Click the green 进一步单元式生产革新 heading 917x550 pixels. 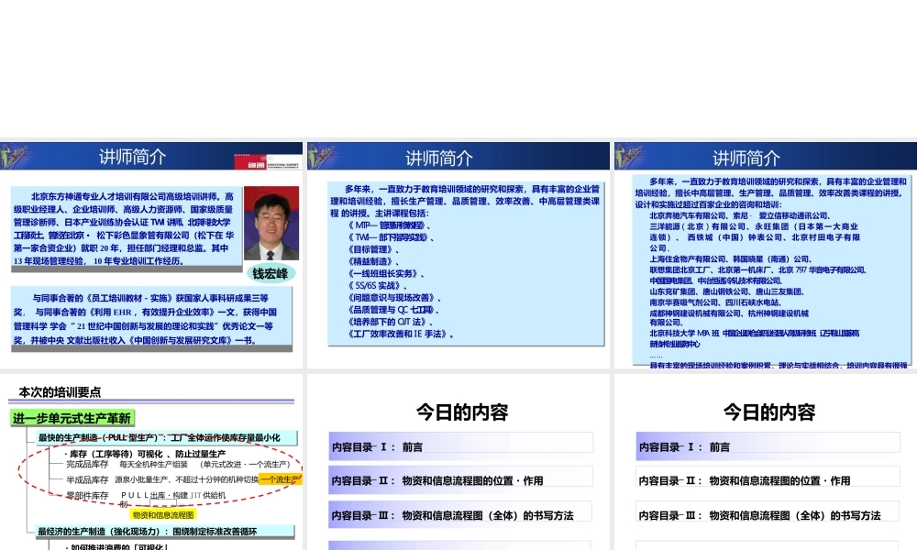pyautogui.click(x=72, y=418)
